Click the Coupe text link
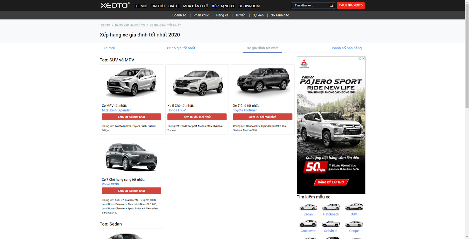 (x=354, y=231)
